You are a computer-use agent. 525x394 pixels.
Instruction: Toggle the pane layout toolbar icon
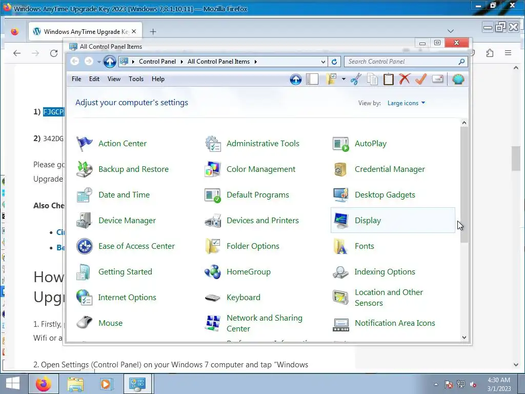click(x=312, y=80)
